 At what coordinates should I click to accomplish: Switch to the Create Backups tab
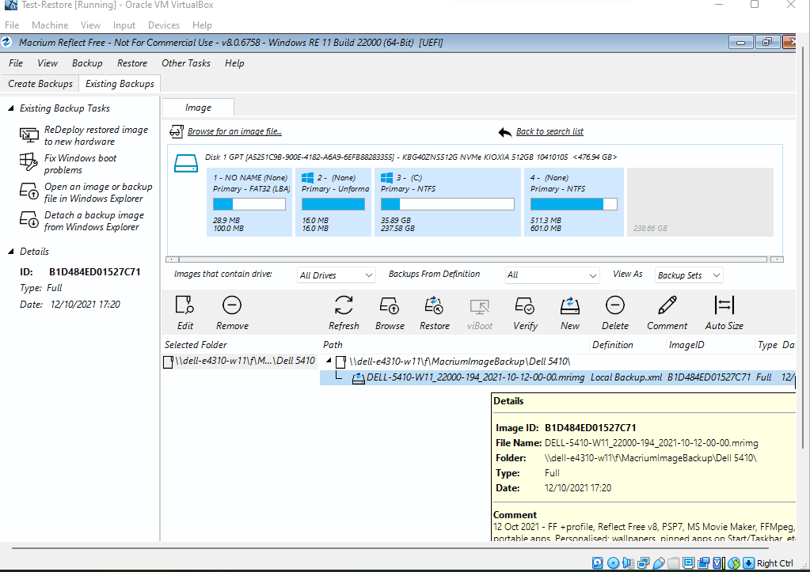(40, 84)
